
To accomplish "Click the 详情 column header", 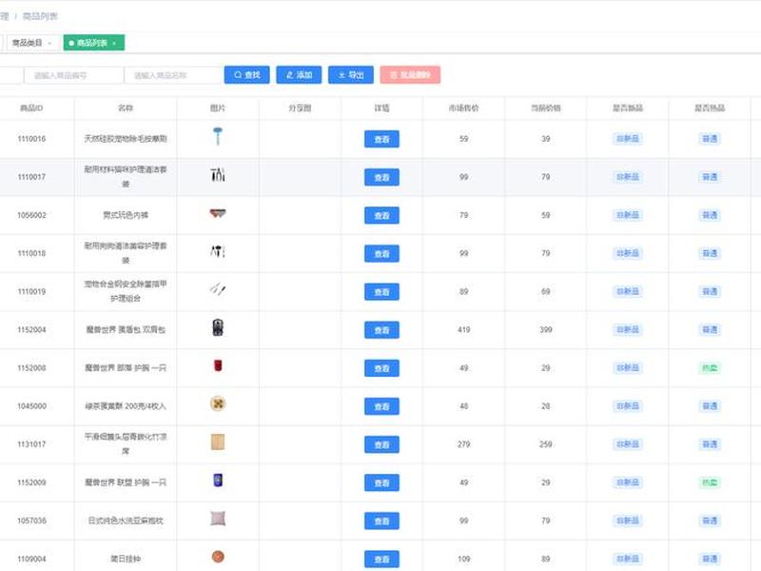I will [x=381, y=108].
